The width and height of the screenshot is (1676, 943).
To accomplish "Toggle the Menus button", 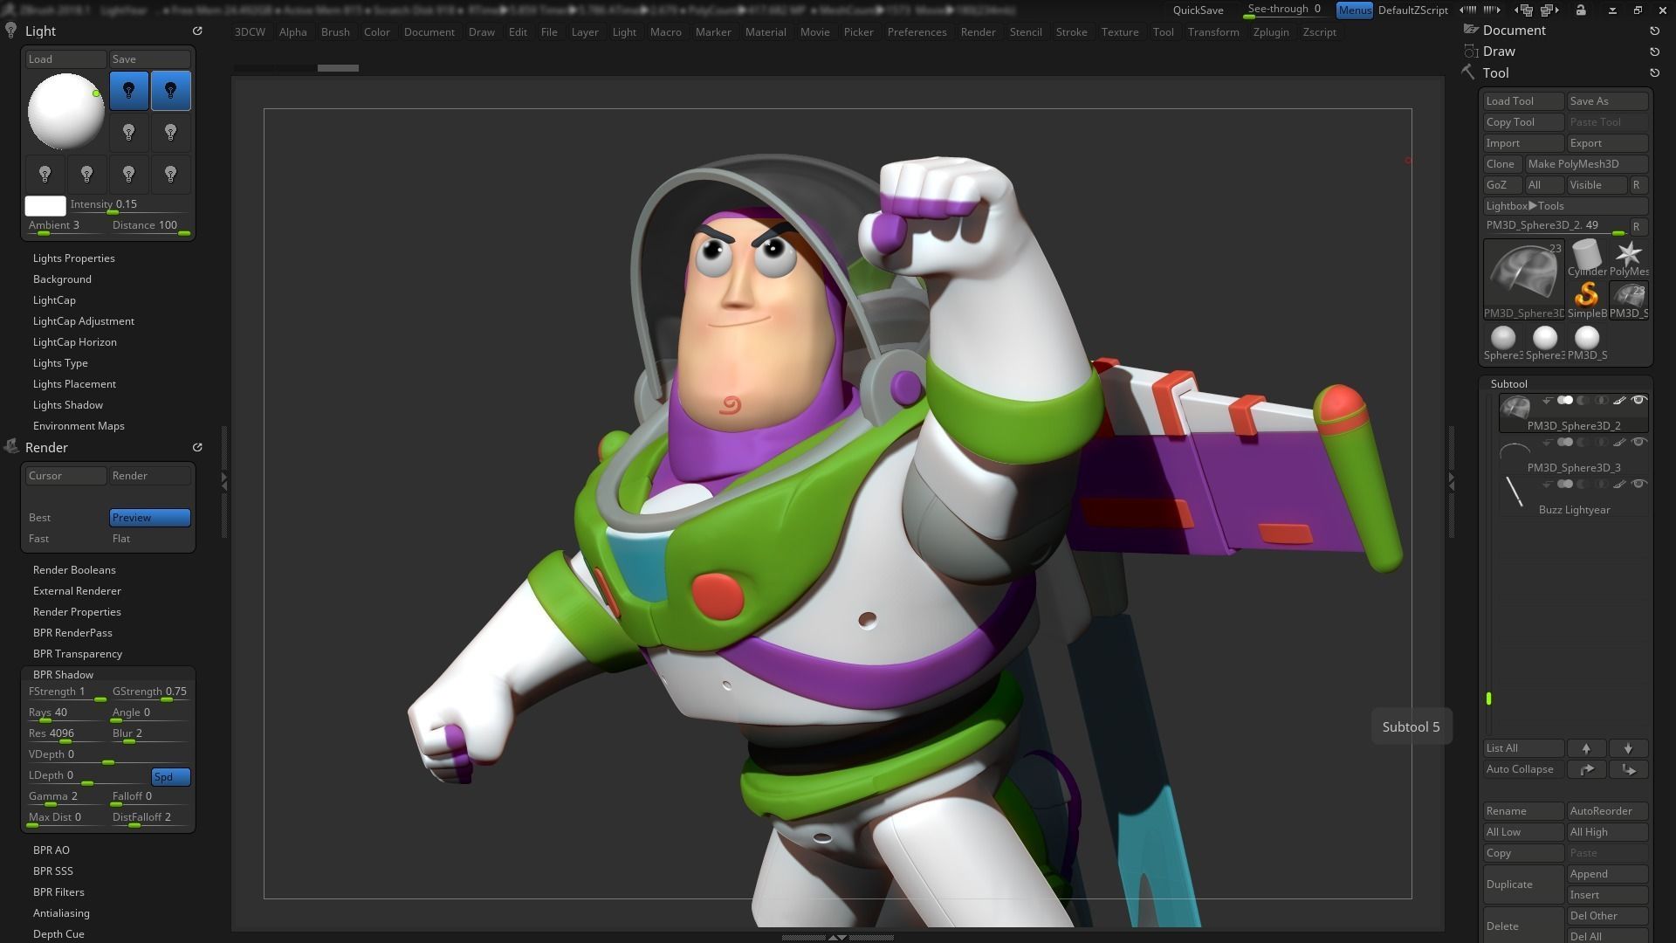I will [1355, 10].
